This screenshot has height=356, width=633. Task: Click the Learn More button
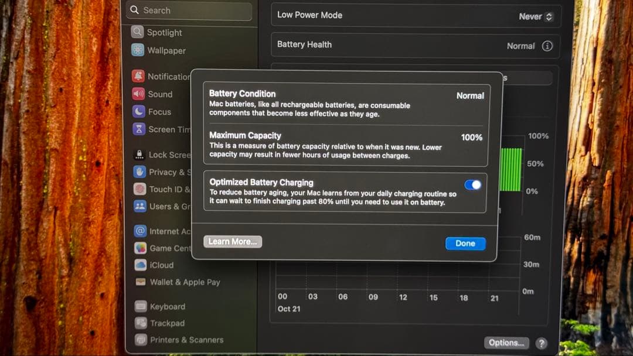(x=233, y=242)
